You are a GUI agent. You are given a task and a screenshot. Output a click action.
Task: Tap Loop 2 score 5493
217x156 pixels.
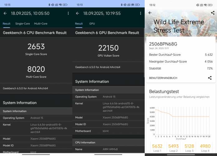173,146
